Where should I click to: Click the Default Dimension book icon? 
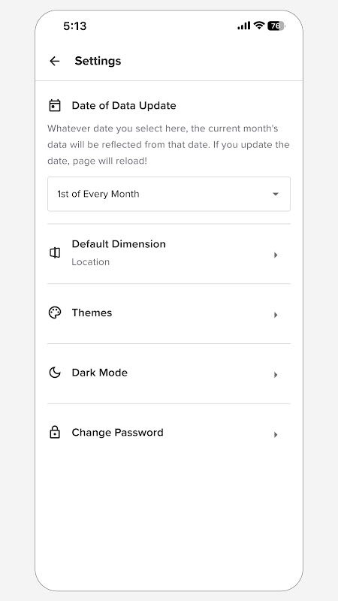tap(55, 252)
